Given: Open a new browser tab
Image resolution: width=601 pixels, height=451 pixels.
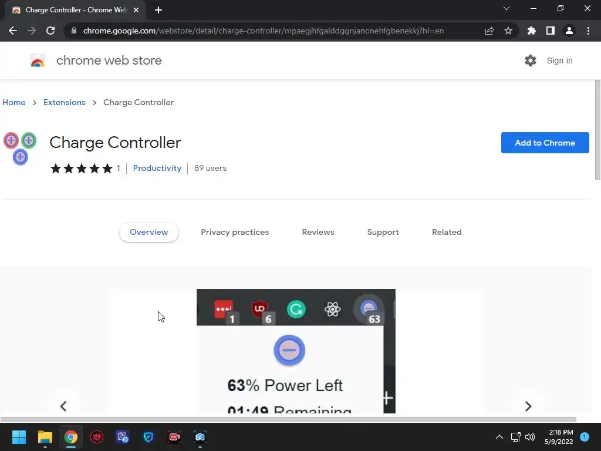Looking at the screenshot, I should 158,10.
